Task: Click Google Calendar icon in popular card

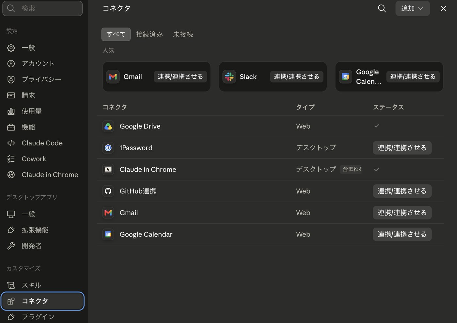Action: pos(345,77)
